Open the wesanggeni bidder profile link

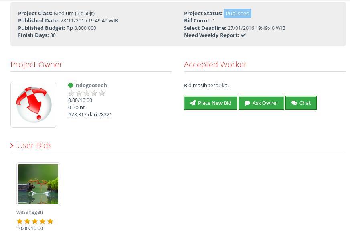pyautogui.click(x=30, y=212)
